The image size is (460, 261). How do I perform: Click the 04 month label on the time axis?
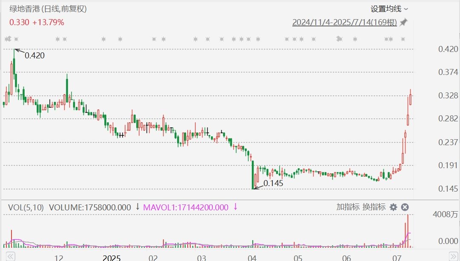pos(252,258)
